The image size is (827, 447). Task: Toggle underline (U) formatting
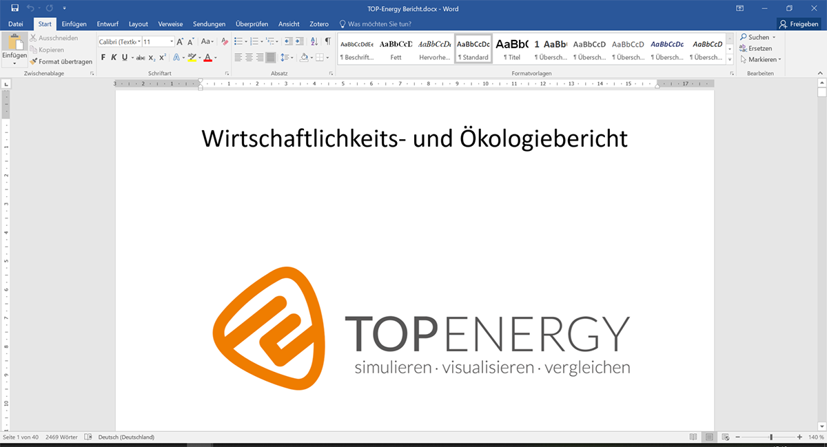(124, 58)
